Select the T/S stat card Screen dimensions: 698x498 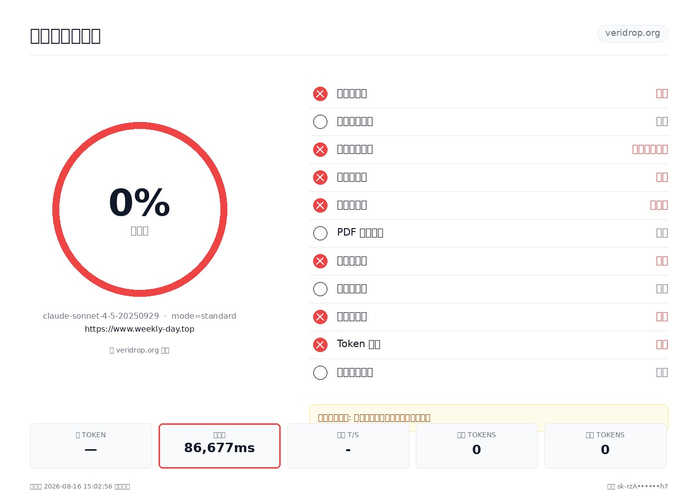348,446
